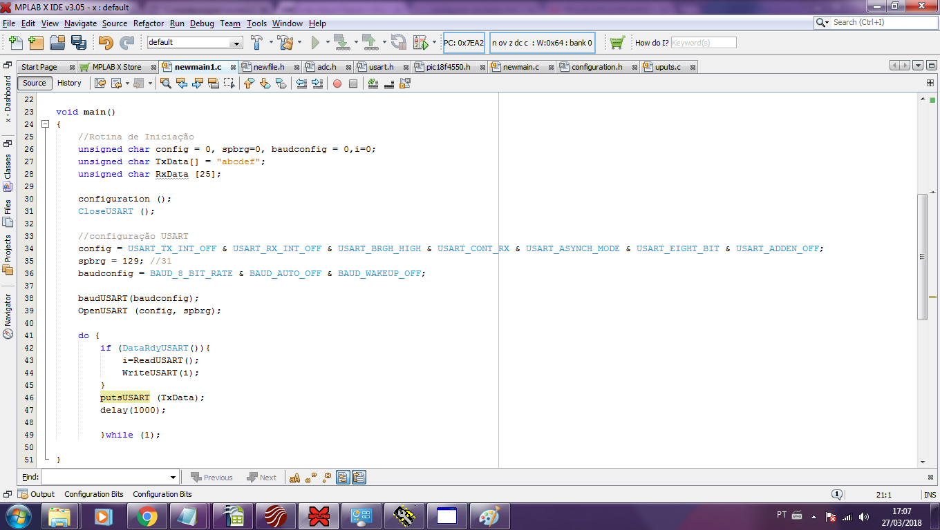Stop macro recording square icon
The width and height of the screenshot is (940, 530).
point(353,84)
